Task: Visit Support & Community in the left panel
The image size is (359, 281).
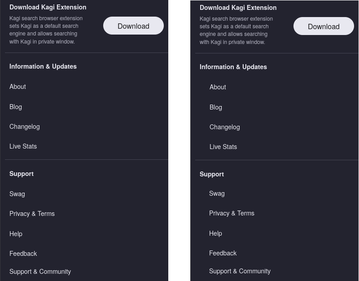Action: 40,272
